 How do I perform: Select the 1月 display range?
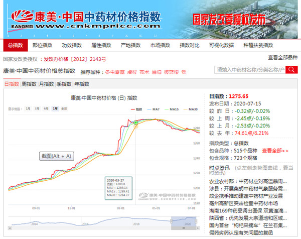[x=28, y=108]
